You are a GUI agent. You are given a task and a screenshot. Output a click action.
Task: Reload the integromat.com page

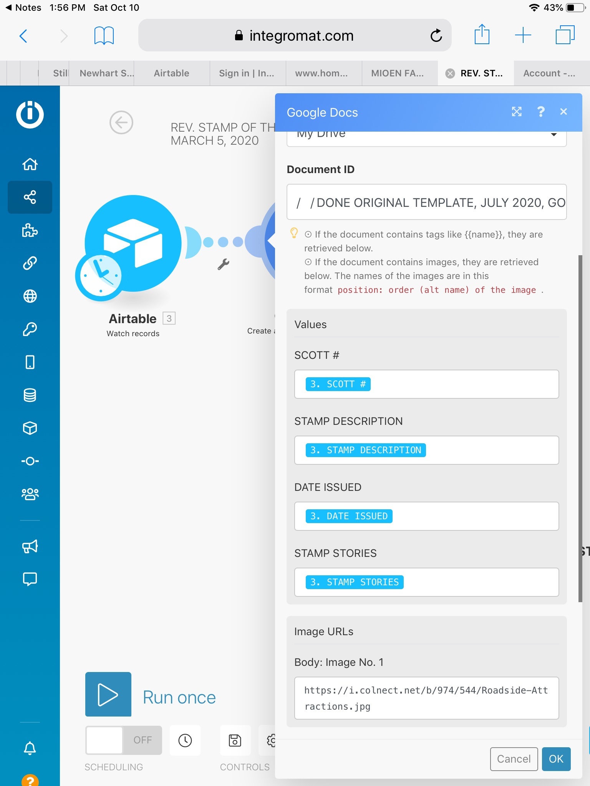[436, 36]
